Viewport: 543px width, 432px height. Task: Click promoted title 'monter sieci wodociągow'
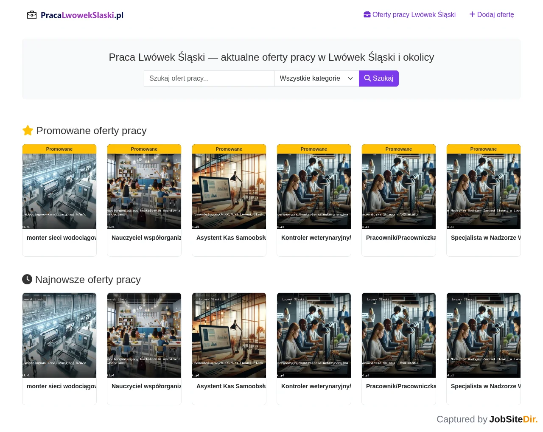pyautogui.click(x=62, y=238)
